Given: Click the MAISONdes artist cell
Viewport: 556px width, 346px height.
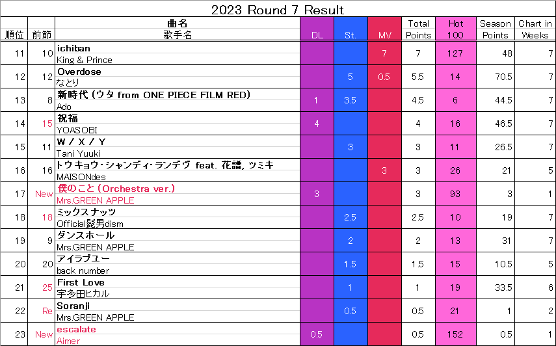Looking at the screenshot, I should point(178,176).
